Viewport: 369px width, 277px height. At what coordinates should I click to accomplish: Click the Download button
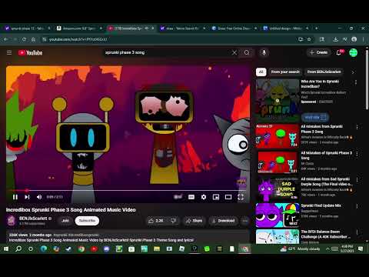(223, 221)
